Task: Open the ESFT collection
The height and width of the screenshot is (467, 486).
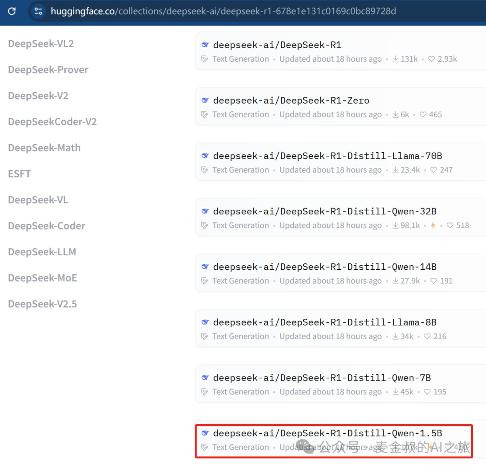Action: (19, 174)
